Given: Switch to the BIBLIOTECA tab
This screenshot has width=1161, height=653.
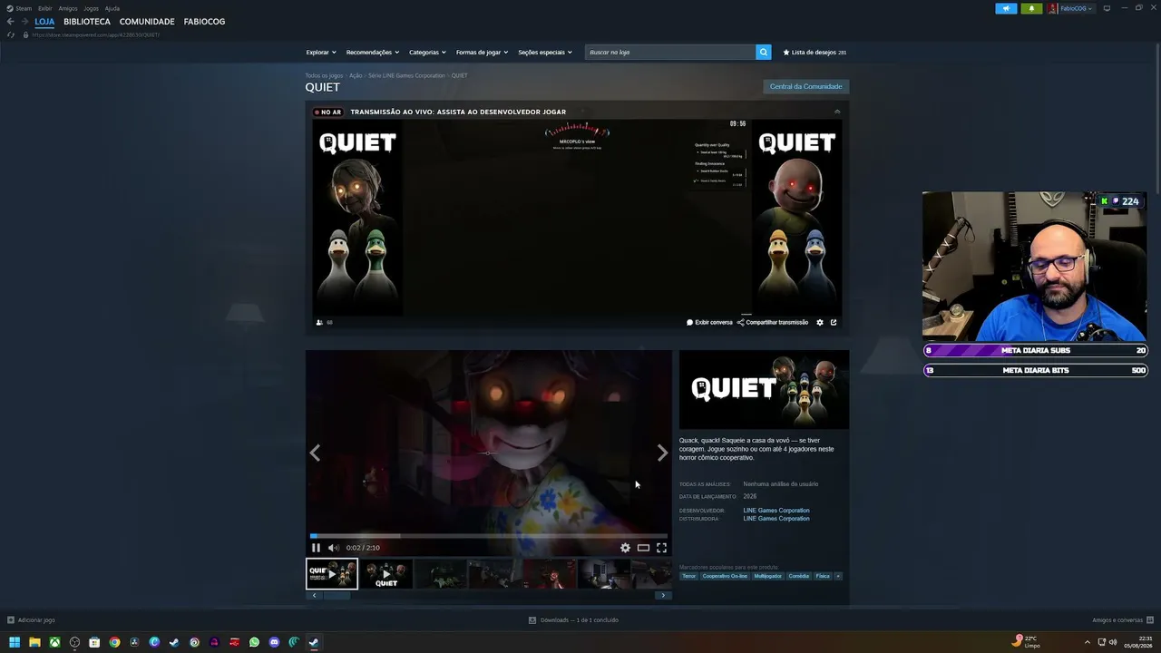Looking at the screenshot, I should 87,22.
